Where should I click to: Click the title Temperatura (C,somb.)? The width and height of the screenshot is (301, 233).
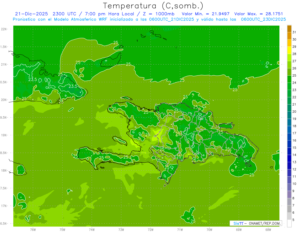point(153,6)
